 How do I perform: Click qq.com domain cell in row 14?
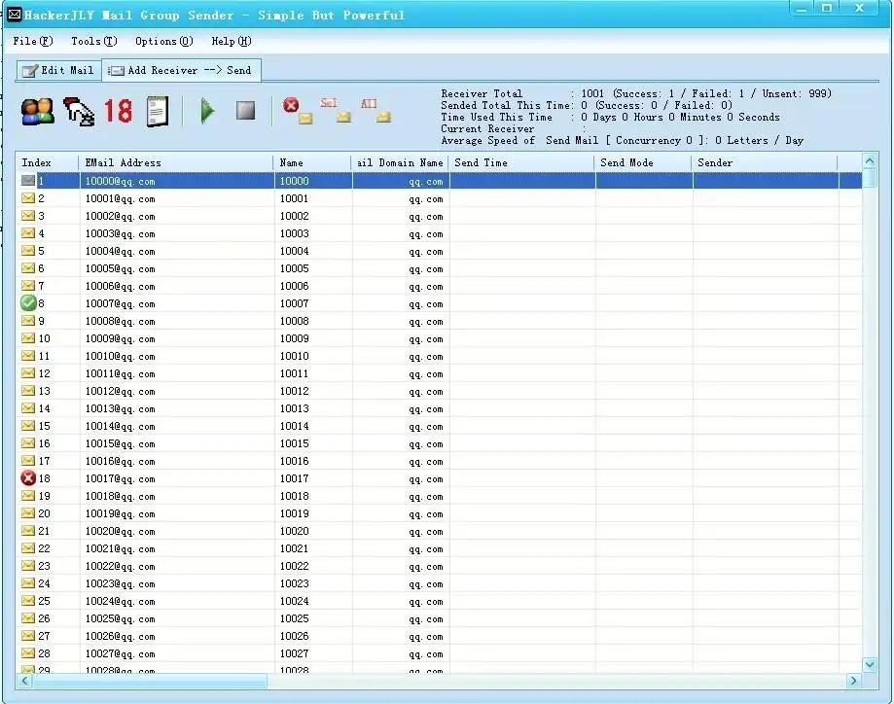(x=426, y=409)
